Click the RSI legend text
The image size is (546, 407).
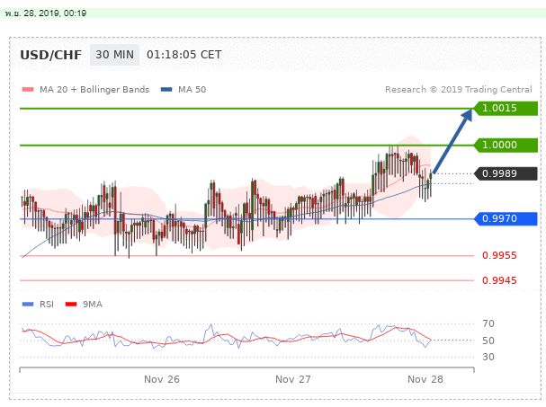pos(47,304)
